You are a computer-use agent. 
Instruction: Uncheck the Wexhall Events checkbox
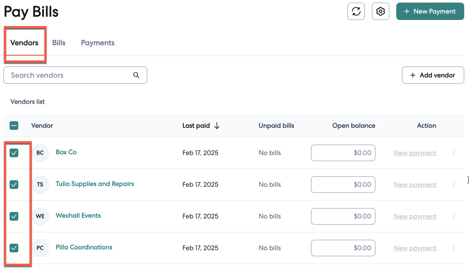click(x=14, y=216)
